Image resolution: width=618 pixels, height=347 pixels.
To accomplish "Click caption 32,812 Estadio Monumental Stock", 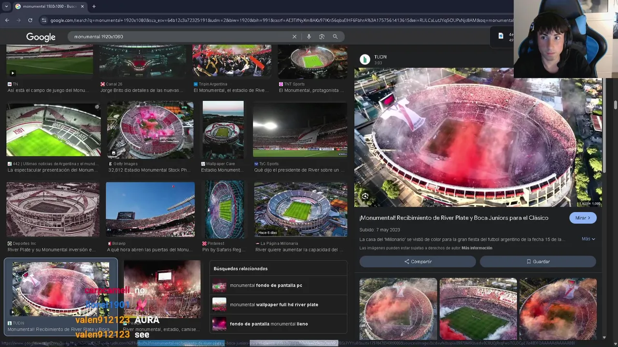I will click(149, 170).
